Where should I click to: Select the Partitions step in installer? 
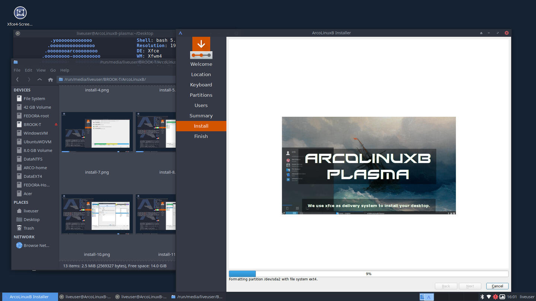coord(201,95)
